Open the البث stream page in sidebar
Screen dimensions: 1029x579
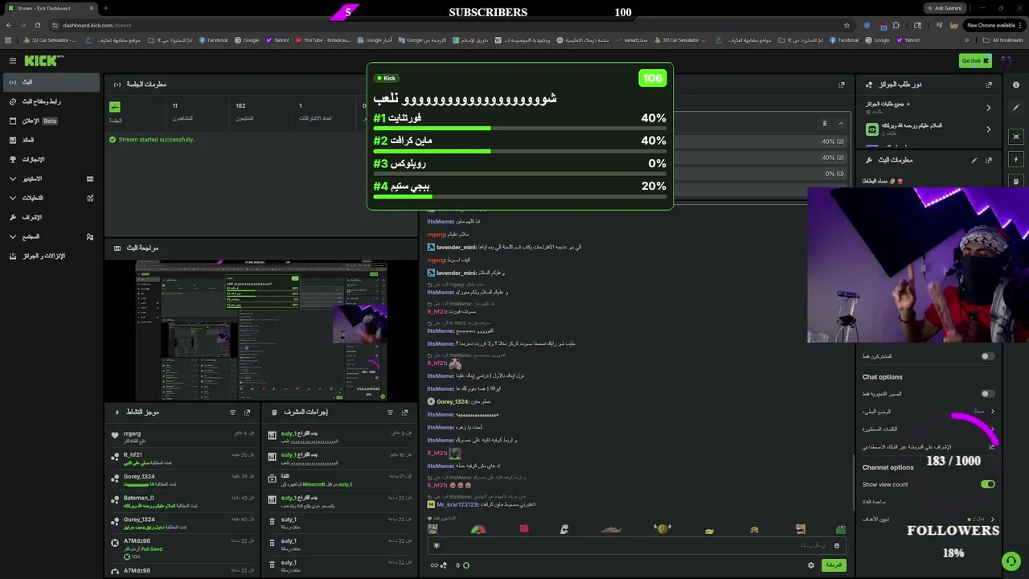click(51, 82)
